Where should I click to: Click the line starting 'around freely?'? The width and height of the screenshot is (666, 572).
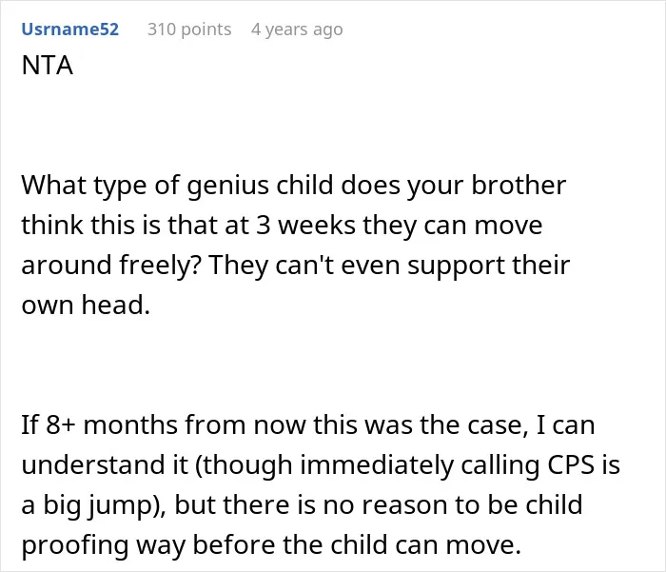tap(296, 266)
